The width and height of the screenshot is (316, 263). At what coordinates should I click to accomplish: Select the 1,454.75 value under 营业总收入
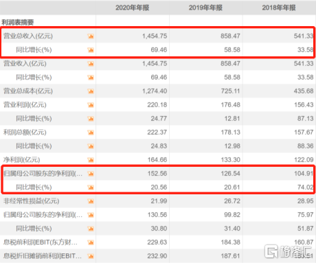click(x=155, y=36)
